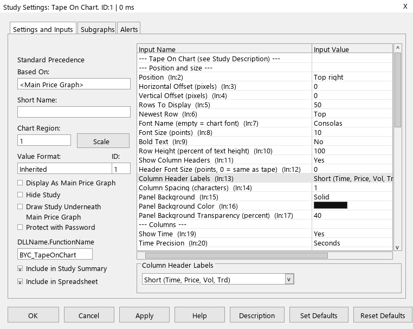Enable Protect with Password checkbox
Image resolution: width=413 pixels, height=329 pixels.
(20, 227)
